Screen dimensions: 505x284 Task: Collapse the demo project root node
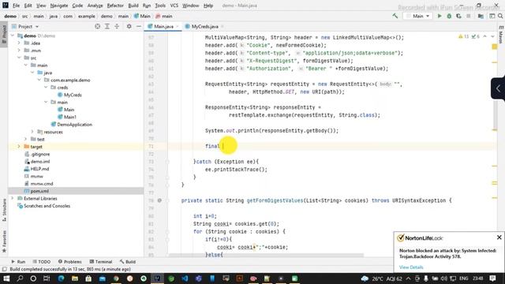(13, 35)
